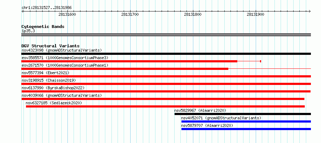Select the red nsv5577394 variant bar

166,76
